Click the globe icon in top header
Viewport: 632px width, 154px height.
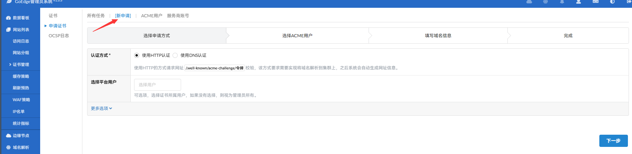[546, 2]
